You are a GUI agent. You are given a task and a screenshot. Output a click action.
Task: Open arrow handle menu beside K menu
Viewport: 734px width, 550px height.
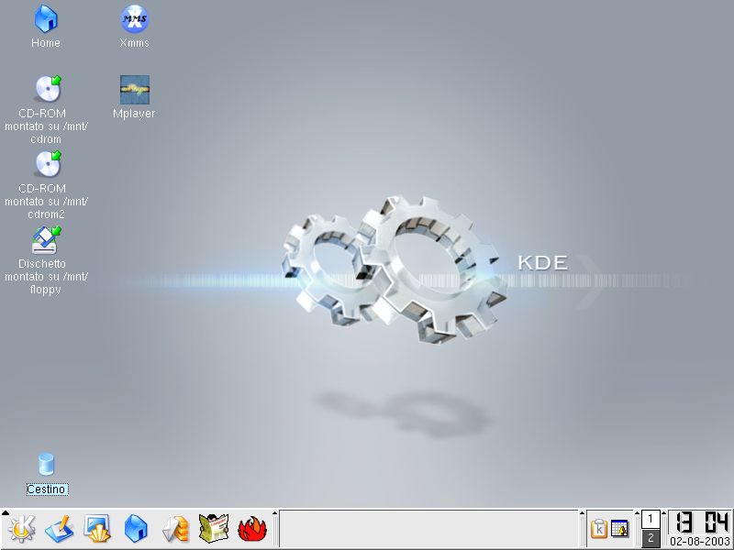pyautogui.click(x=6, y=513)
